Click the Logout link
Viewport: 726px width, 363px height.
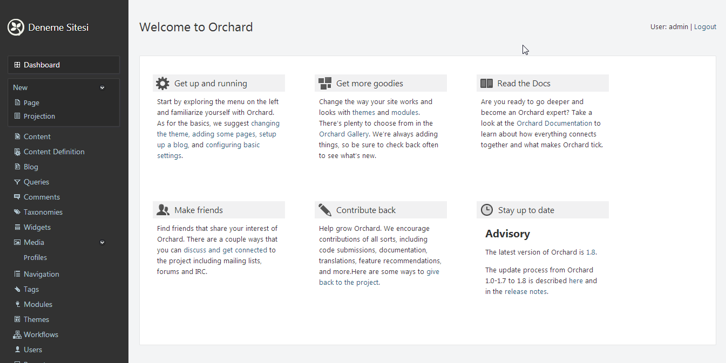pyautogui.click(x=705, y=27)
